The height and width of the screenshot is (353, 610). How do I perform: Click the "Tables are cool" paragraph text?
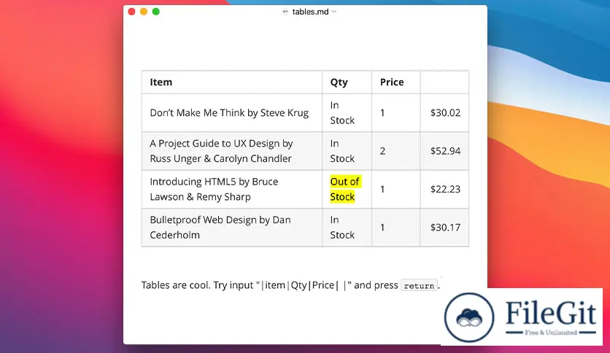[290, 285]
